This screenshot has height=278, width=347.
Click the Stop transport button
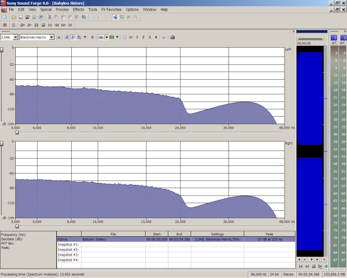43,25
